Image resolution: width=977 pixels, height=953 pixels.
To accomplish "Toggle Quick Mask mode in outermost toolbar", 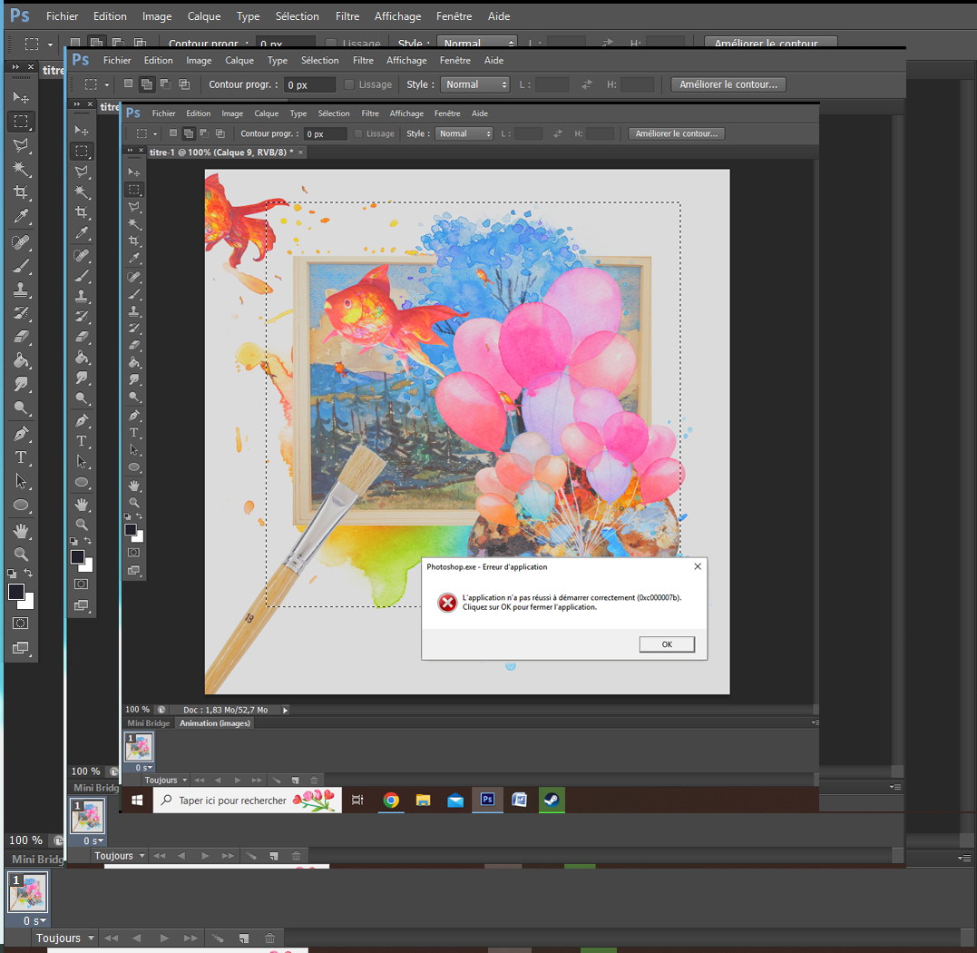I will pyautogui.click(x=21, y=624).
